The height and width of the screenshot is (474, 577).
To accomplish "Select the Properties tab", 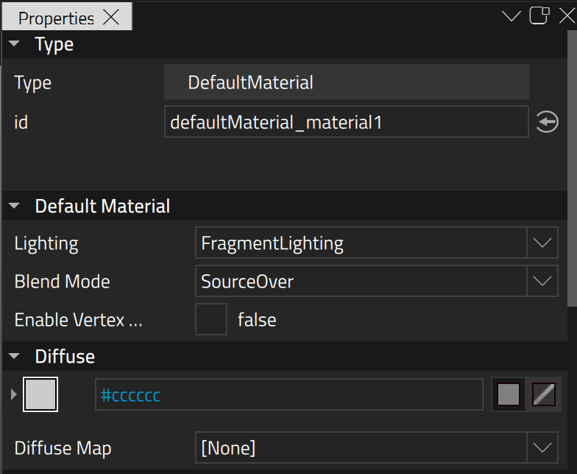I will coord(56,18).
